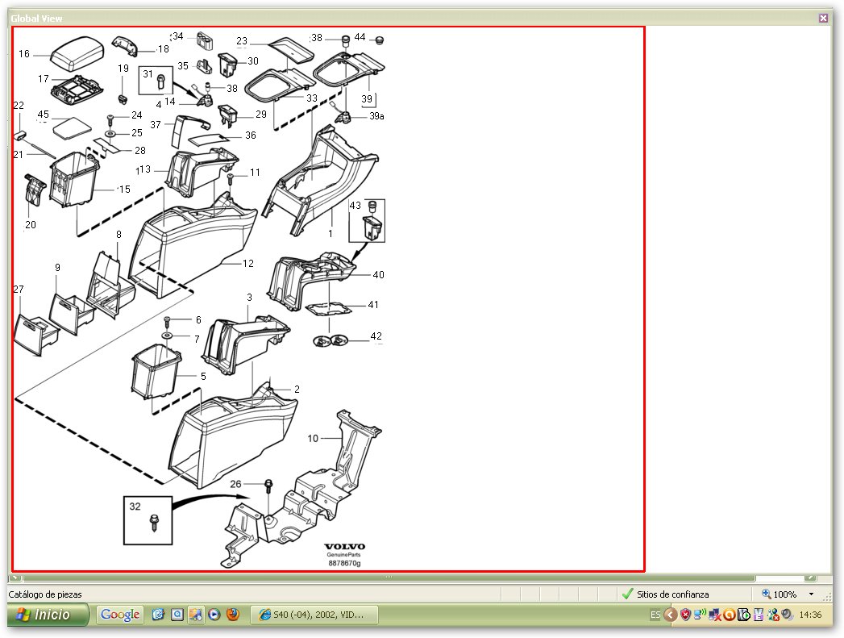Select part label 12 on diagram
This screenshot has height=638, width=844.
(248, 263)
